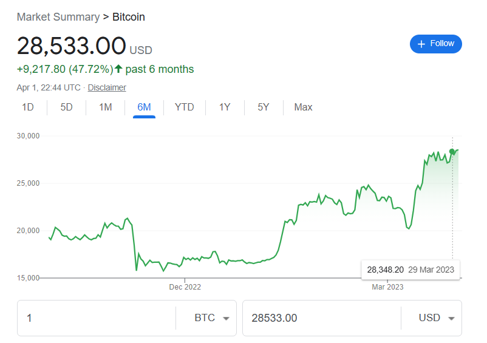Click the green up arrow price indicator
The width and height of the screenshot is (487, 343).
coord(118,69)
